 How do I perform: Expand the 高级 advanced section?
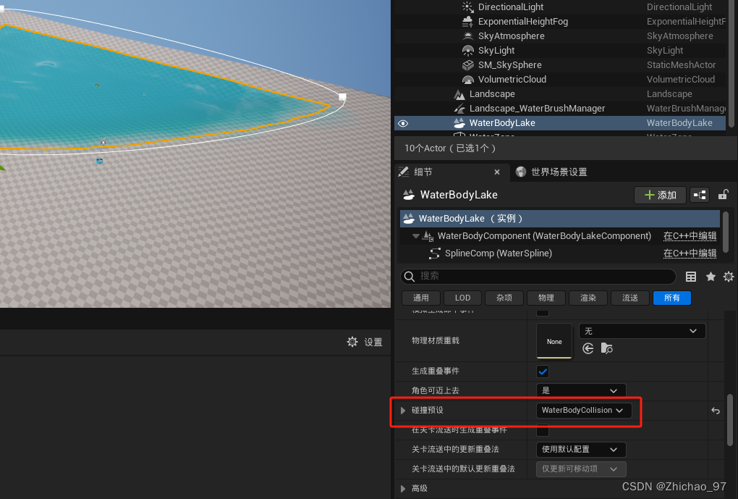[x=403, y=489]
